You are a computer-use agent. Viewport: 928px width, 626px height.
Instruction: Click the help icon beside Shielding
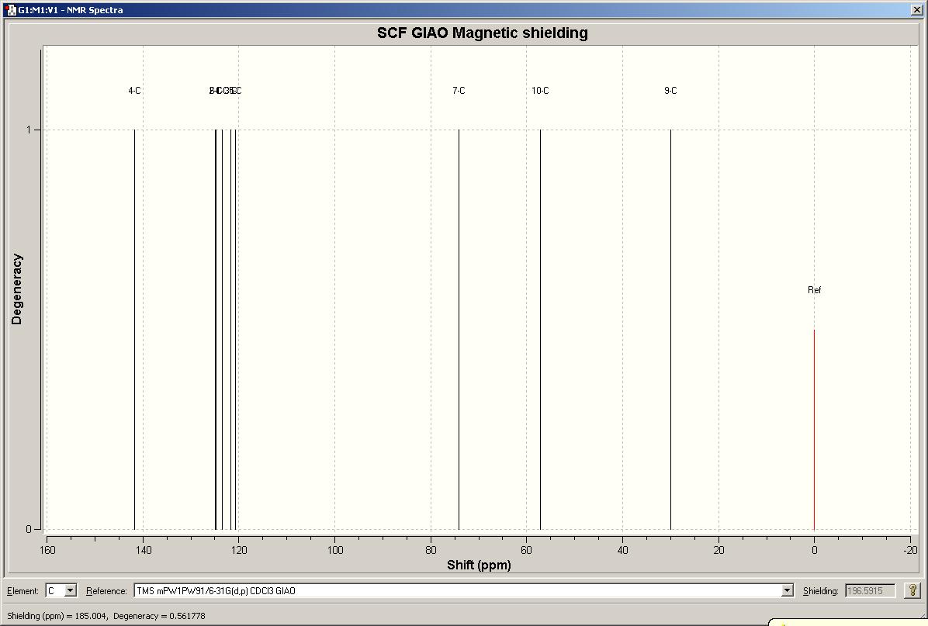tap(912, 590)
